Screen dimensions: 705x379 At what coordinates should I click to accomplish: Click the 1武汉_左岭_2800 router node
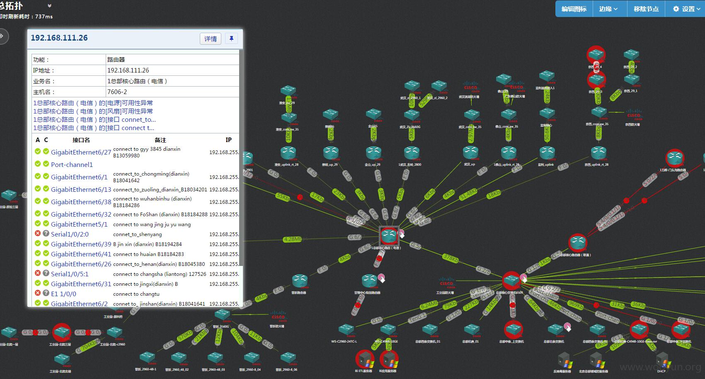[412, 152]
